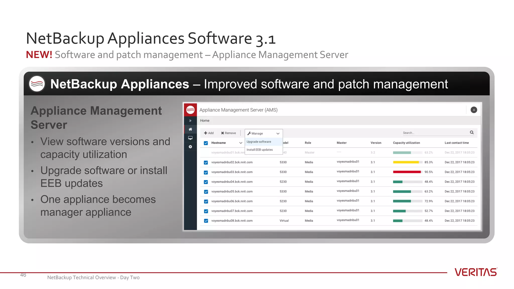Click the search magnifier icon
Screen dimensions: 514x289
[472, 132]
